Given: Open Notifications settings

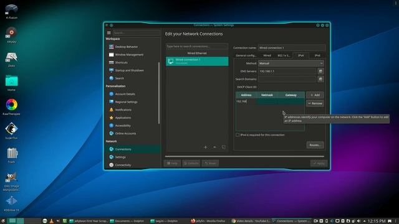Looking at the screenshot, I should pyautogui.click(x=123, y=110).
